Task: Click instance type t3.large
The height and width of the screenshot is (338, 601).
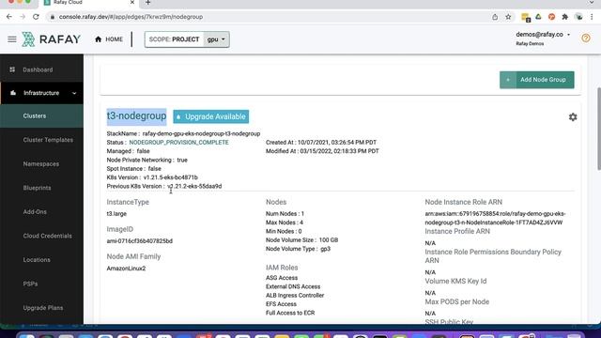Action: [x=116, y=214]
